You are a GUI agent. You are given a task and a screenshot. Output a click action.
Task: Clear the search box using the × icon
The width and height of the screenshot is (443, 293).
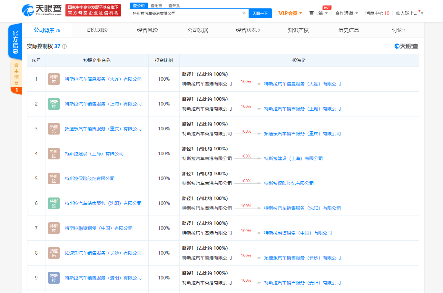(243, 13)
